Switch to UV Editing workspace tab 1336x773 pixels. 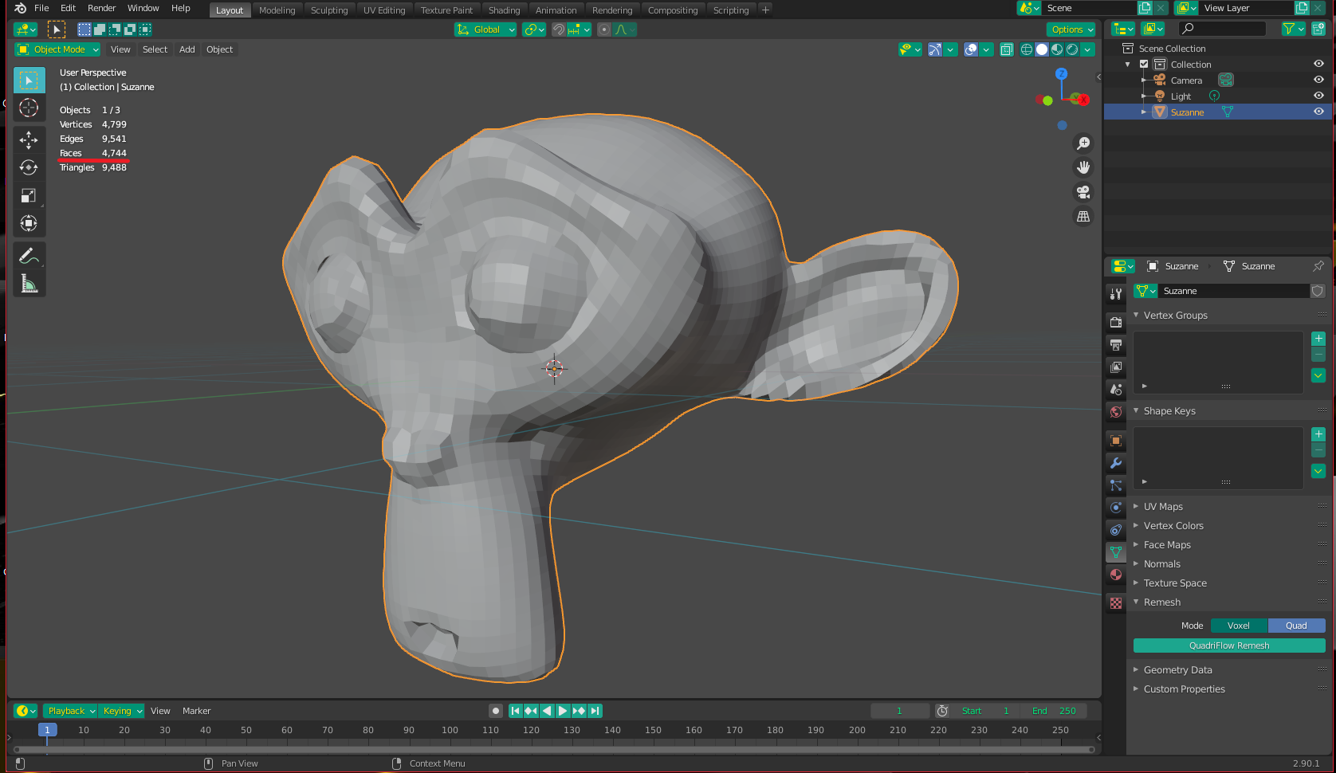[x=384, y=10]
